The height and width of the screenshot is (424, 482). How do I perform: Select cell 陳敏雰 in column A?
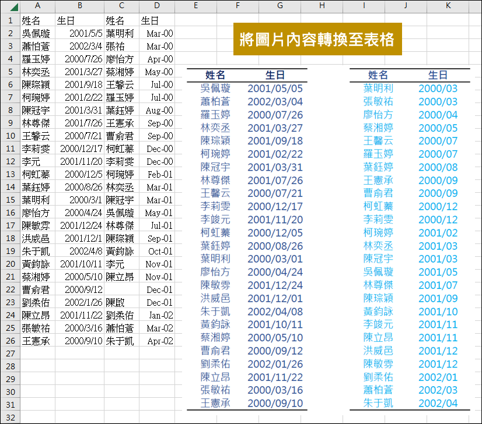(x=37, y=225)
